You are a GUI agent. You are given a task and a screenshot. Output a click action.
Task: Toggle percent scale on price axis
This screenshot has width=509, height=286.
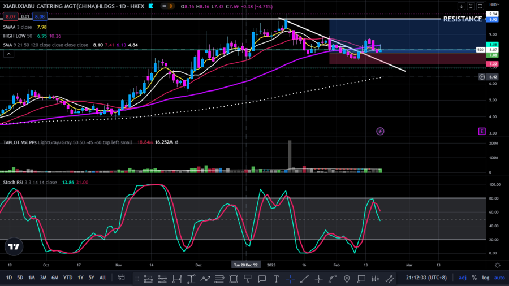point(474,278)
